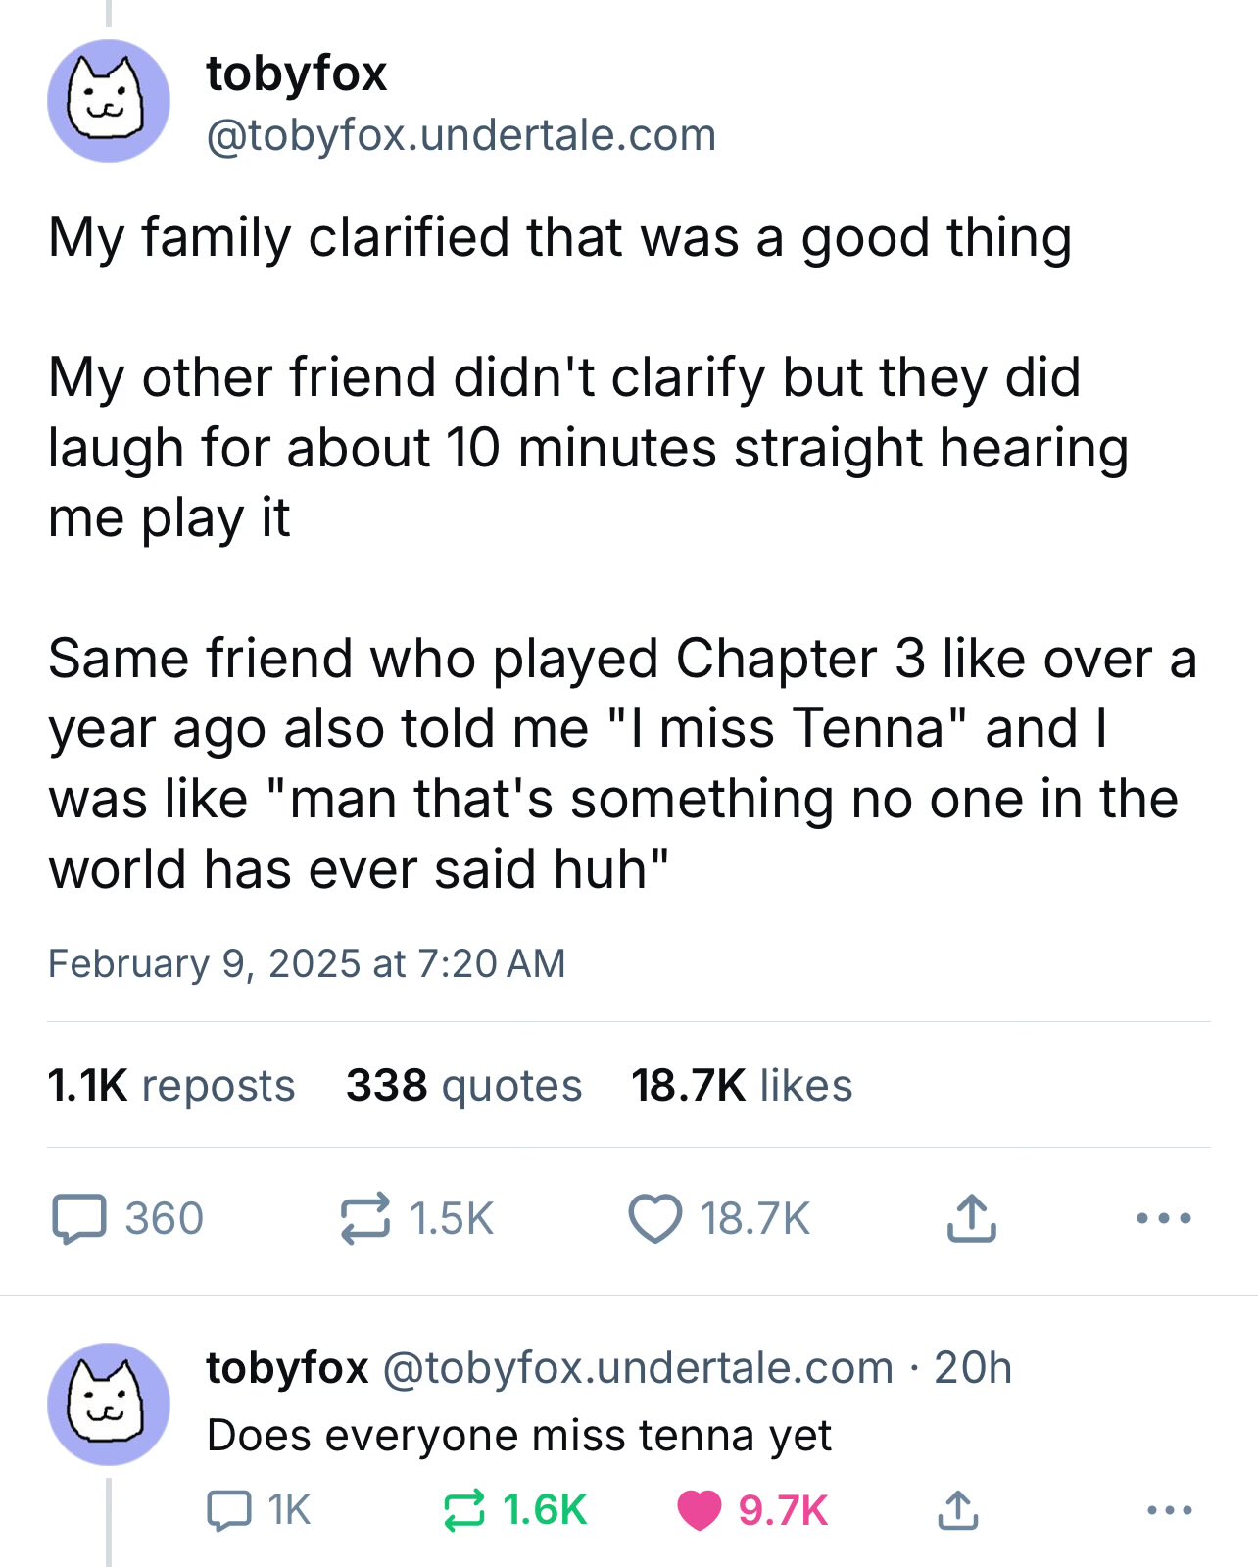Open the "Does everyone miss tenna yet" post text
Image resolution: width=1258 pixels, height=1567 pixels.
[x=519, y=1436]
